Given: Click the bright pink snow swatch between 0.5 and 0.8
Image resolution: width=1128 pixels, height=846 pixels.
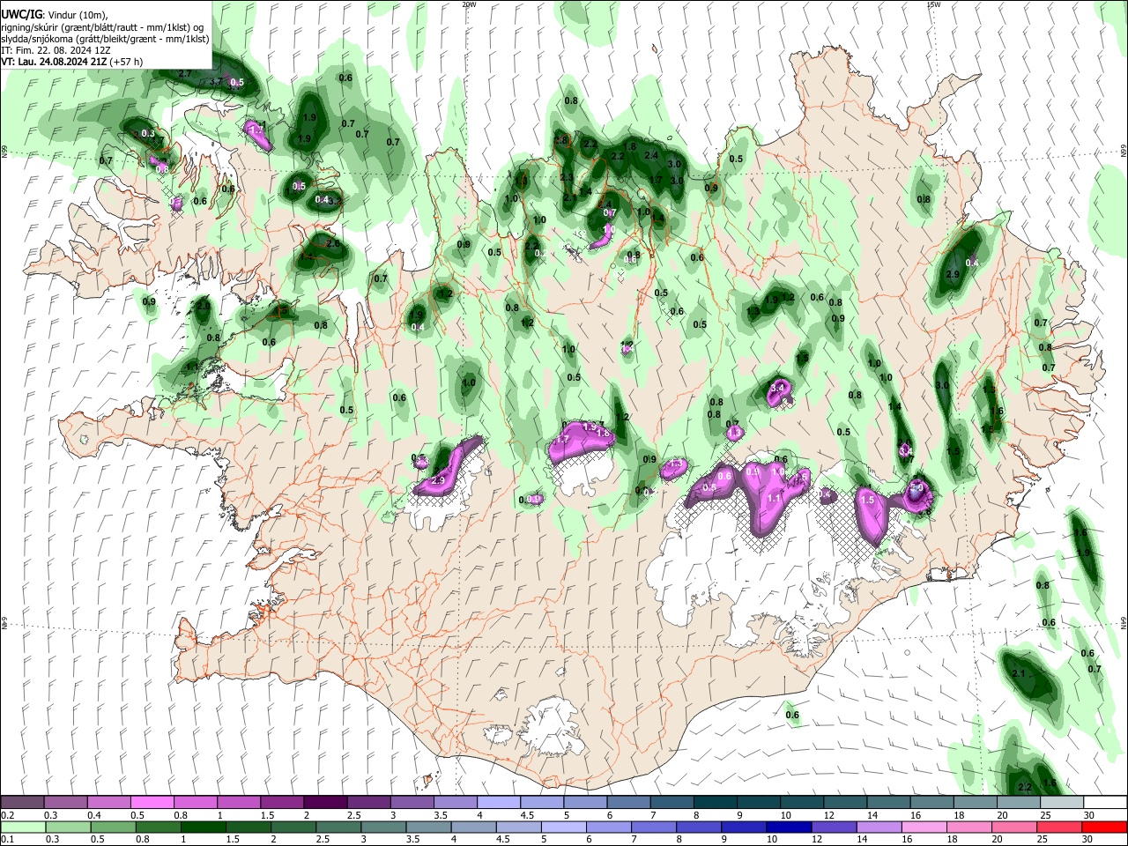Looking at the screenshot, I should 152,803.
